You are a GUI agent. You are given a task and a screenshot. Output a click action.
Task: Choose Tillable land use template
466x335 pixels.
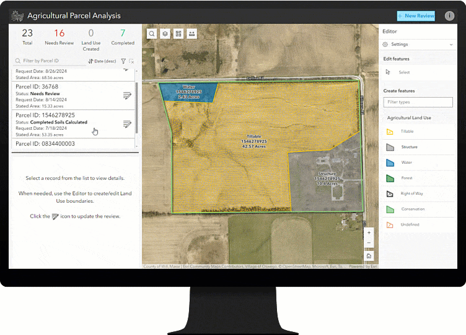(418, 131)
